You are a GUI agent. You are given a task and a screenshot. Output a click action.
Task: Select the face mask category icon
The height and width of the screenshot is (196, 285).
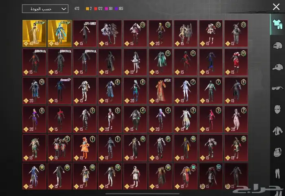277,109
